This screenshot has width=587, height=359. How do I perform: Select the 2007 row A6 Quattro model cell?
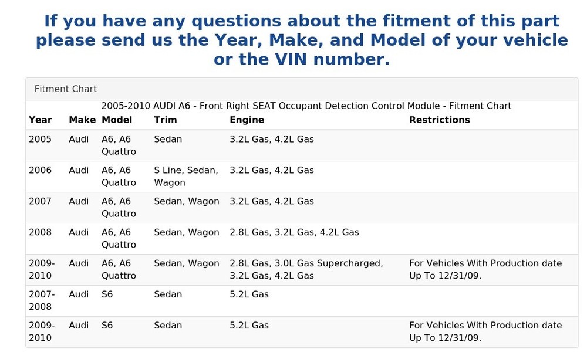click(x=119, y=208)
